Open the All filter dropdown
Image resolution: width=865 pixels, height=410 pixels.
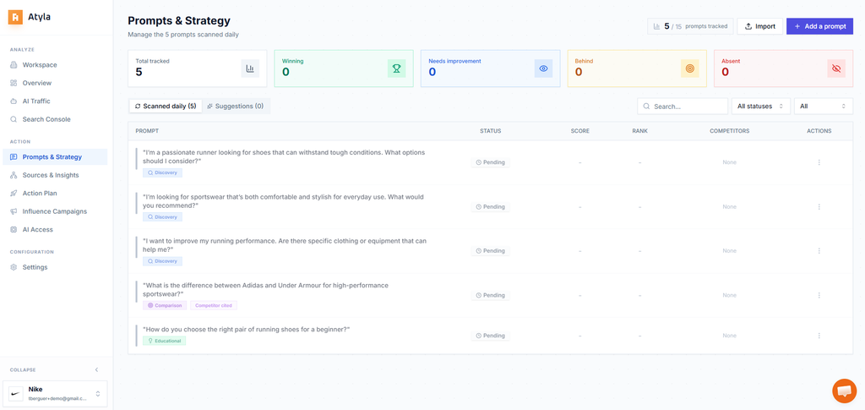823,106
